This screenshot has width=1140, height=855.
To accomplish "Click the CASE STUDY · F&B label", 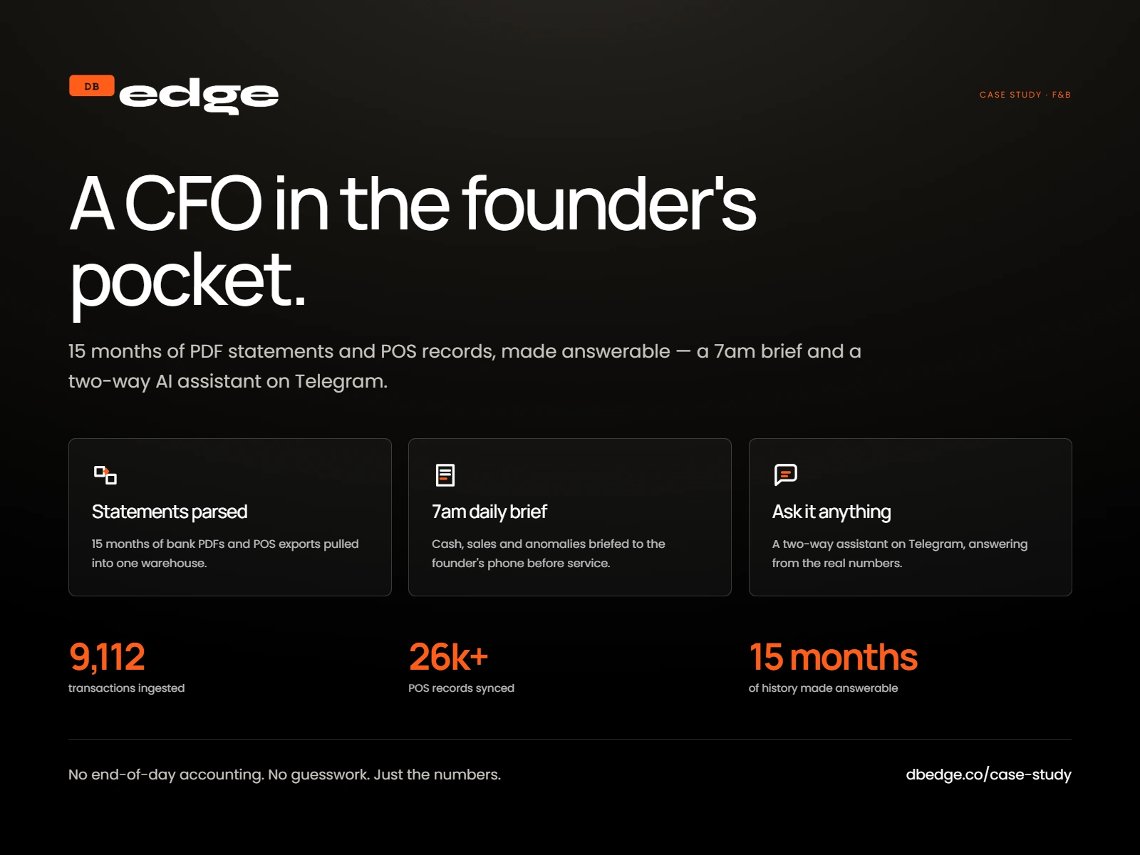I will pyautogui.click(x=1025, y=94).
